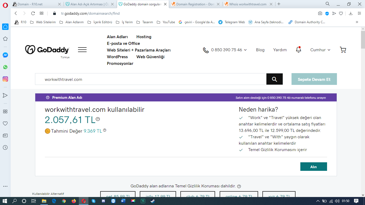Open Speed Dial grid in sidebar
This screenshot has height=205, width=365.
(x=5, y=111)
